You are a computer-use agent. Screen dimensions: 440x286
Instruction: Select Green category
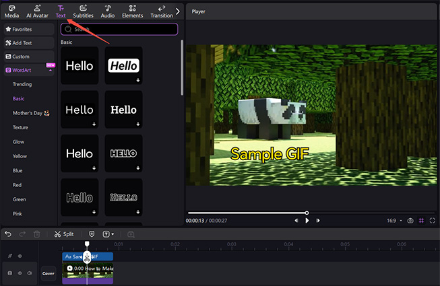tap(20, 199)
